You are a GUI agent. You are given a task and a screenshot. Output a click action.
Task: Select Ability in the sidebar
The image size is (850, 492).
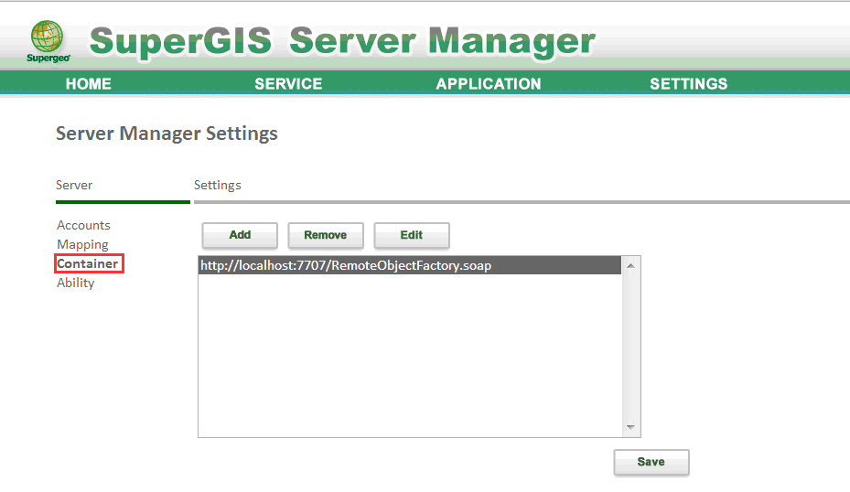[x=75, y=283]
